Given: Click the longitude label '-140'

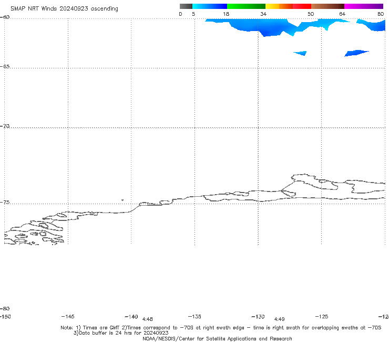Looking at the screenshot, I should 131,317.
